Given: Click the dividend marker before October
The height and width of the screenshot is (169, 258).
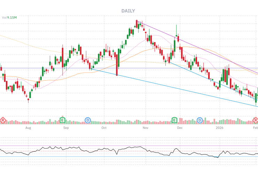Looking at the screenshot, I should pos(88,120).
